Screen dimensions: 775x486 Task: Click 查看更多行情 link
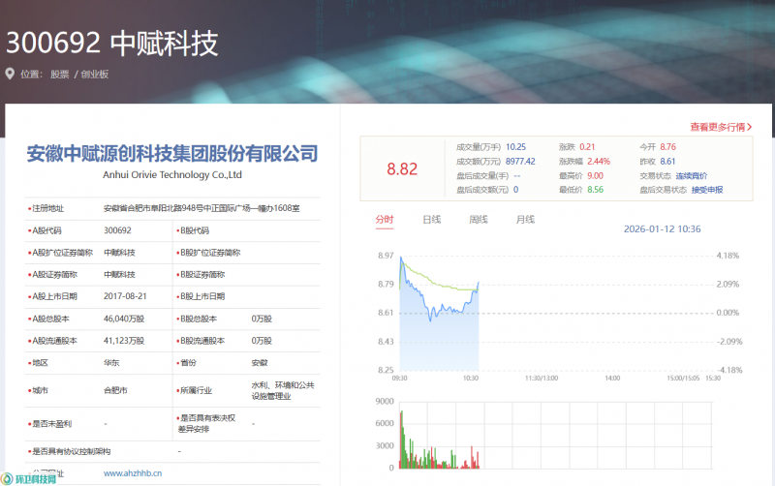coord(717,127)
